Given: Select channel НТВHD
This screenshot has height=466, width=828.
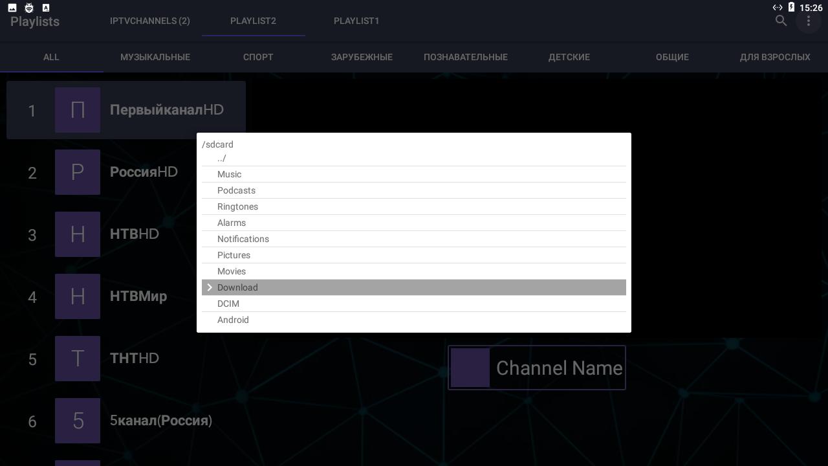Looking at the screenshot, I should [x=126, y=234].
